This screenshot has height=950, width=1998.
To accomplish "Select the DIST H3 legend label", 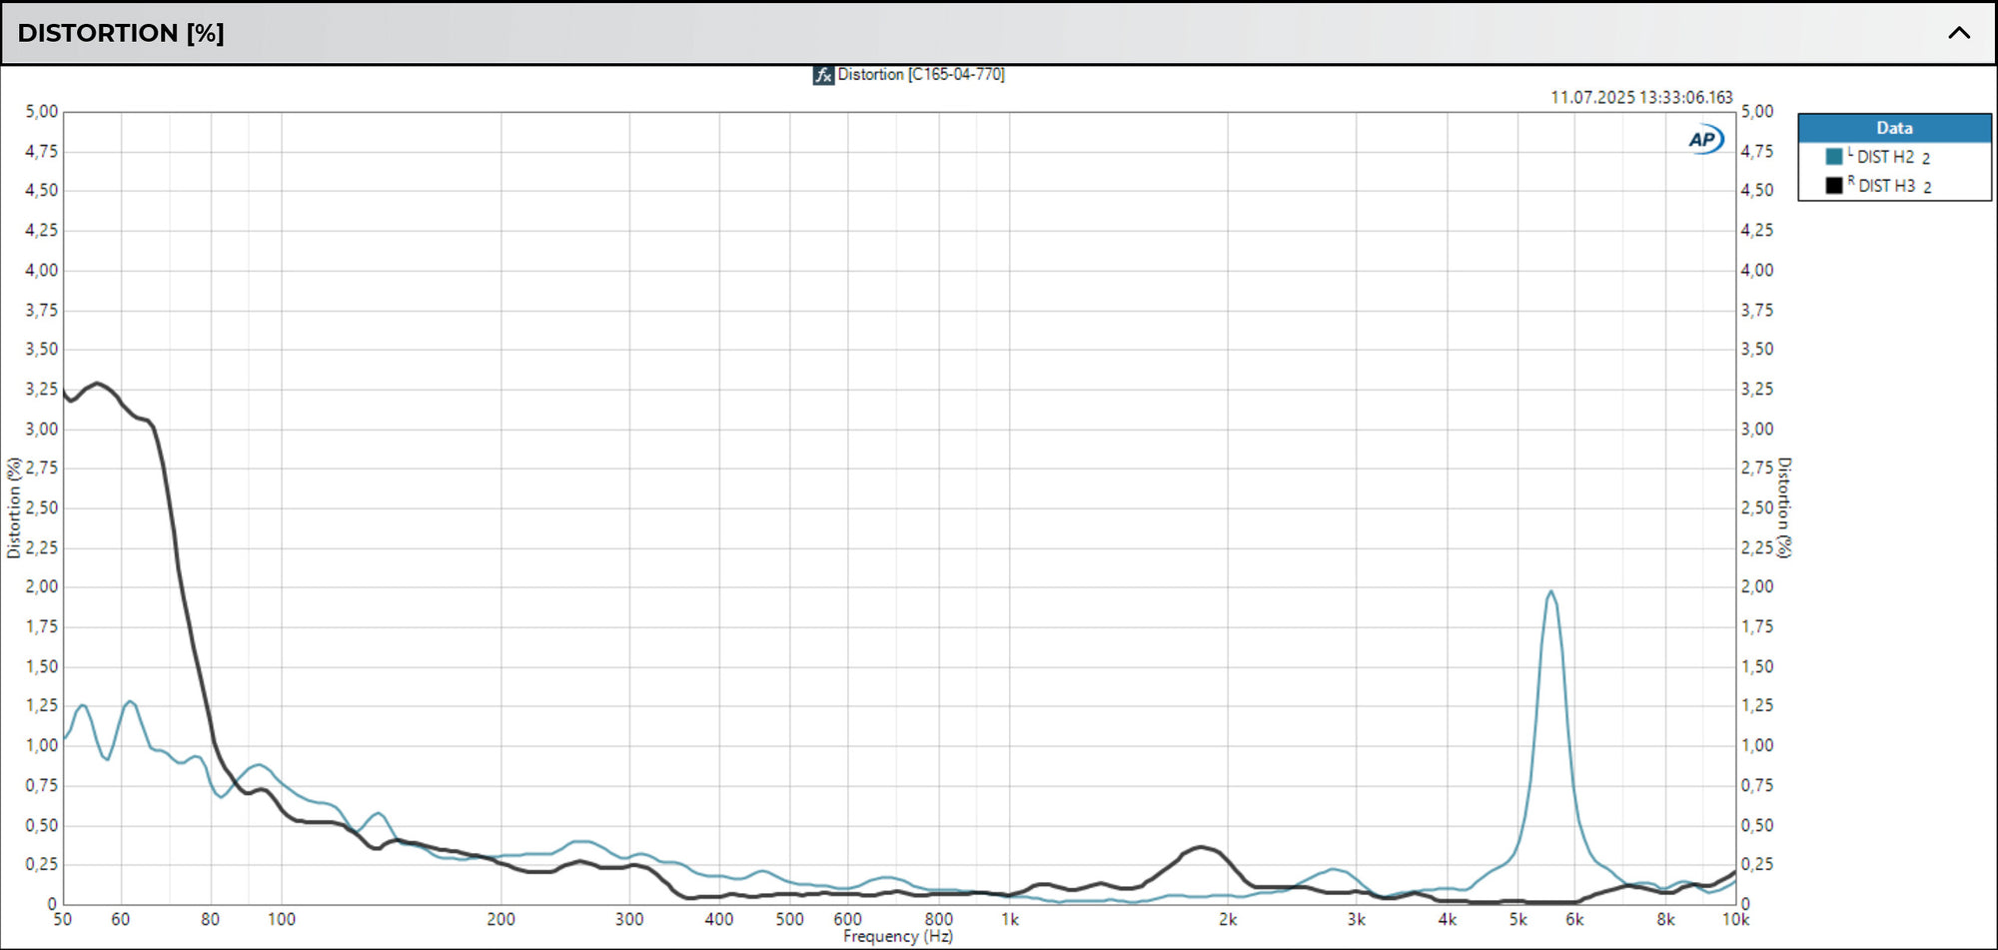I will click(1886, 186).
